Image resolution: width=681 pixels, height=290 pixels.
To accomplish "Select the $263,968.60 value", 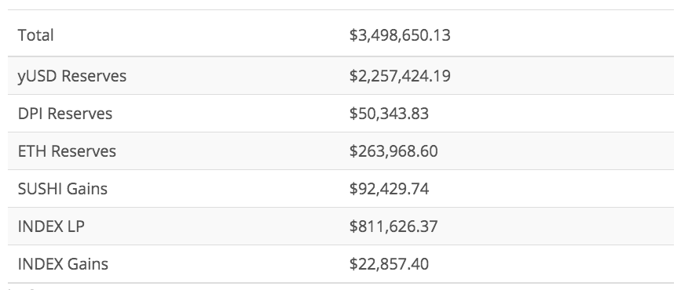I will [394, 151].
